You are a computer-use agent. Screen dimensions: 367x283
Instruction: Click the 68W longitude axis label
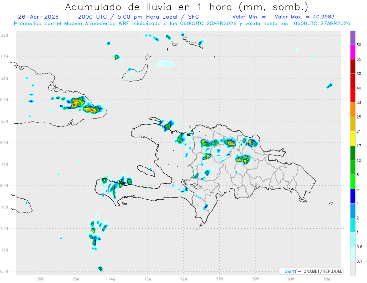[x=327, y=279]
